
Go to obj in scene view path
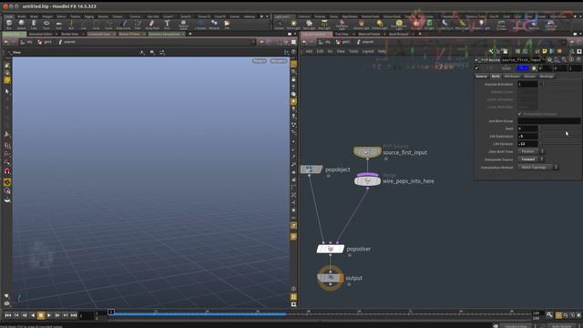pyautogui.click(x=26, y=42)
